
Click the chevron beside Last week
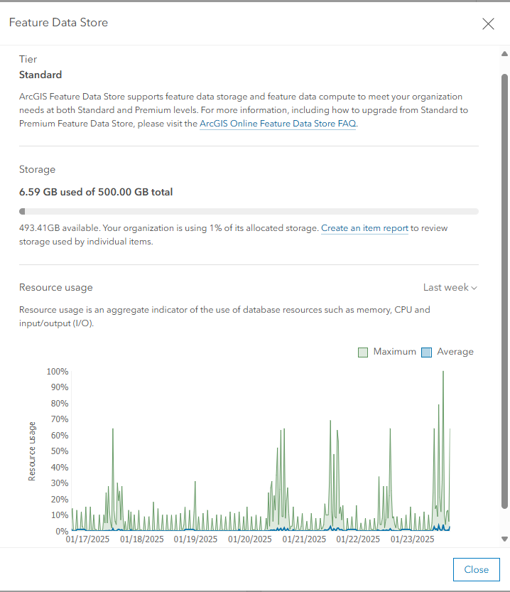472,288
